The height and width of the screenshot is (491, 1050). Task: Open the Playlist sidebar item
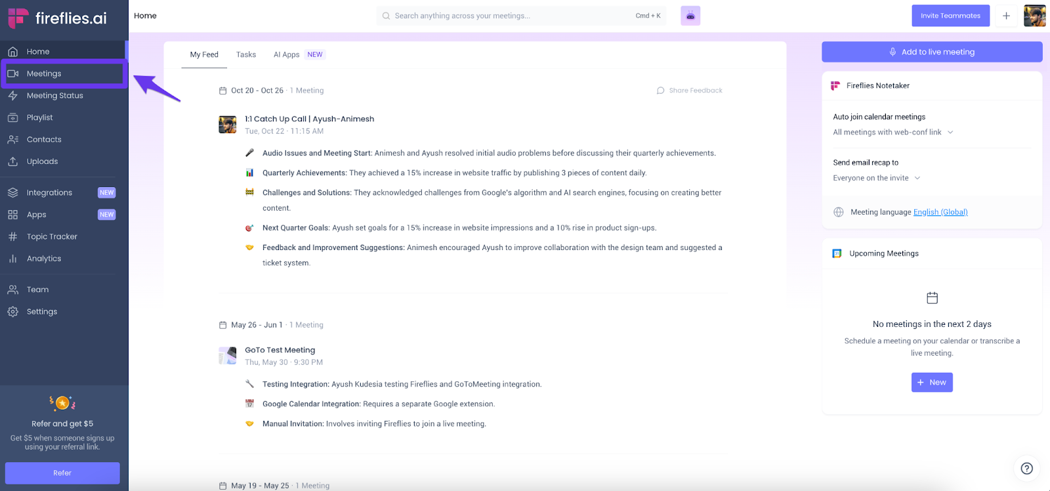pyautogui.click(x=62, y=117)
